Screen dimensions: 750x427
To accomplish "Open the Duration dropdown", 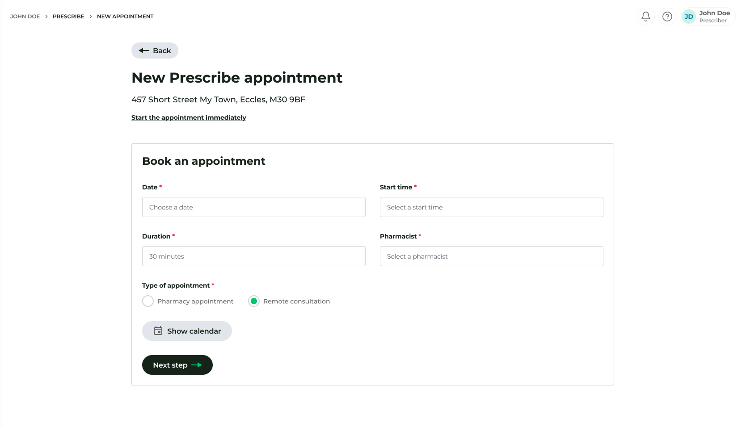I will (x=253, y=256).
